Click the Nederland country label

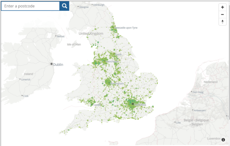point(211,82)
